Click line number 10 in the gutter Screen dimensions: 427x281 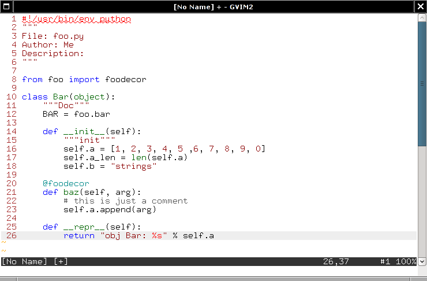click(12, 97)
